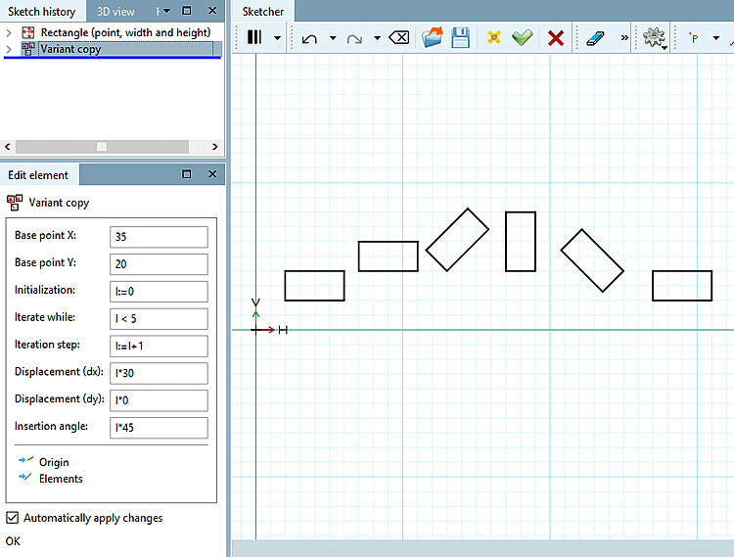Select the first horizontal rectangle in sketch
The image size is (734, 557).
314,286
